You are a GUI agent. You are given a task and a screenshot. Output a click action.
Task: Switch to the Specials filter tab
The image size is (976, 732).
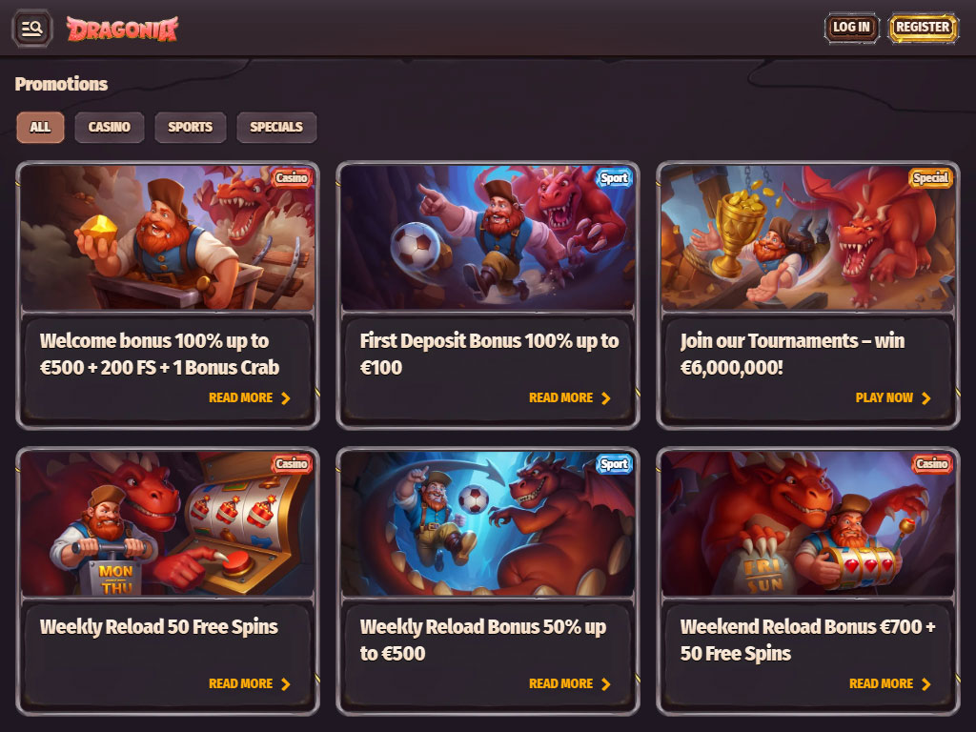(x=276, y=127)
